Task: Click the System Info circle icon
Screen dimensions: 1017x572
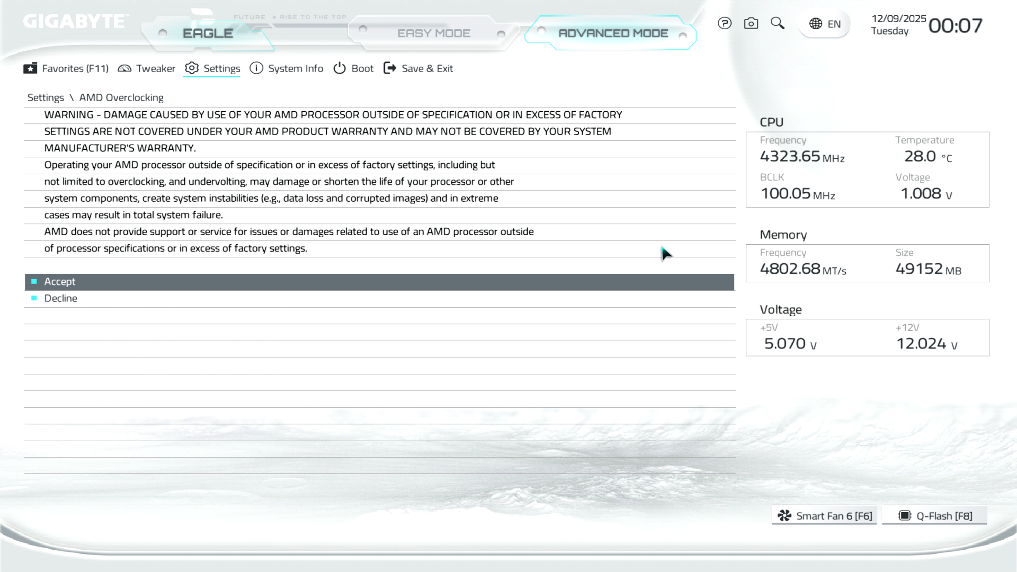Action: [x=256, y=68]
